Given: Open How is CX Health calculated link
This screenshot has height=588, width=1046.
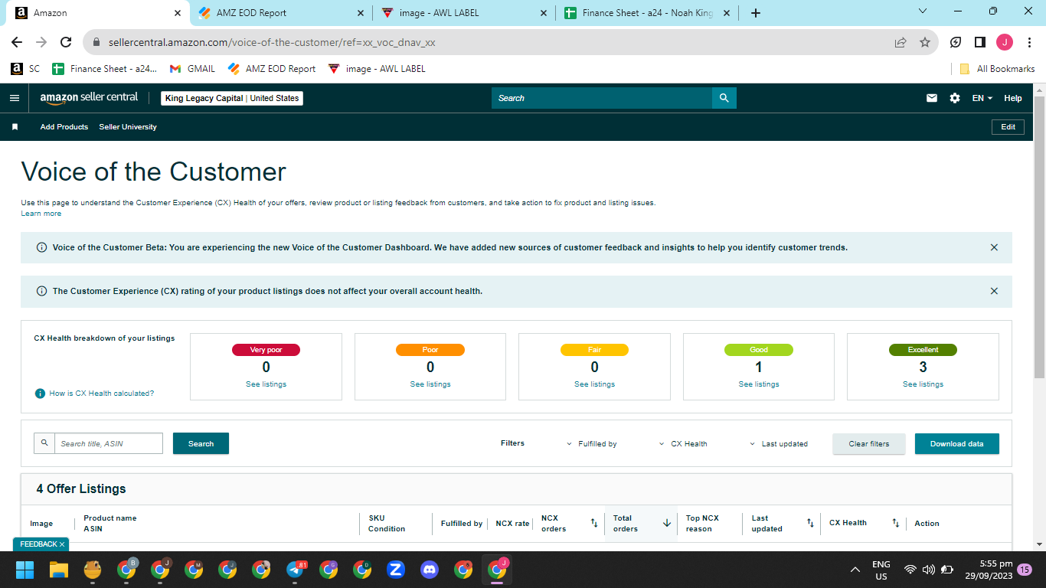Looking at the screenshot, I should [x=102, y=394].
